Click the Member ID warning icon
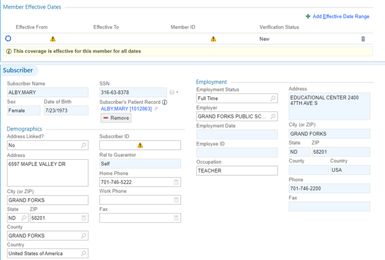The height and width of the screenshot is (260, 385). pos(213,39)
